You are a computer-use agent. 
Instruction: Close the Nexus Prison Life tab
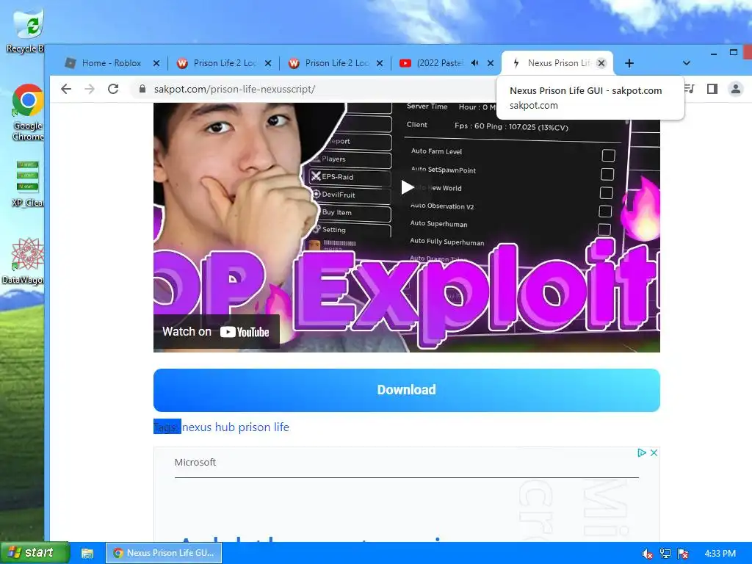pyautogui.click(x=601, y=63)
